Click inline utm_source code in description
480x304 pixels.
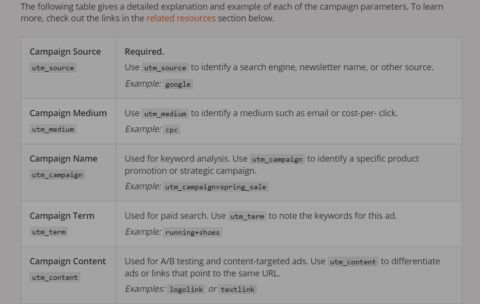tap(165, 68)
